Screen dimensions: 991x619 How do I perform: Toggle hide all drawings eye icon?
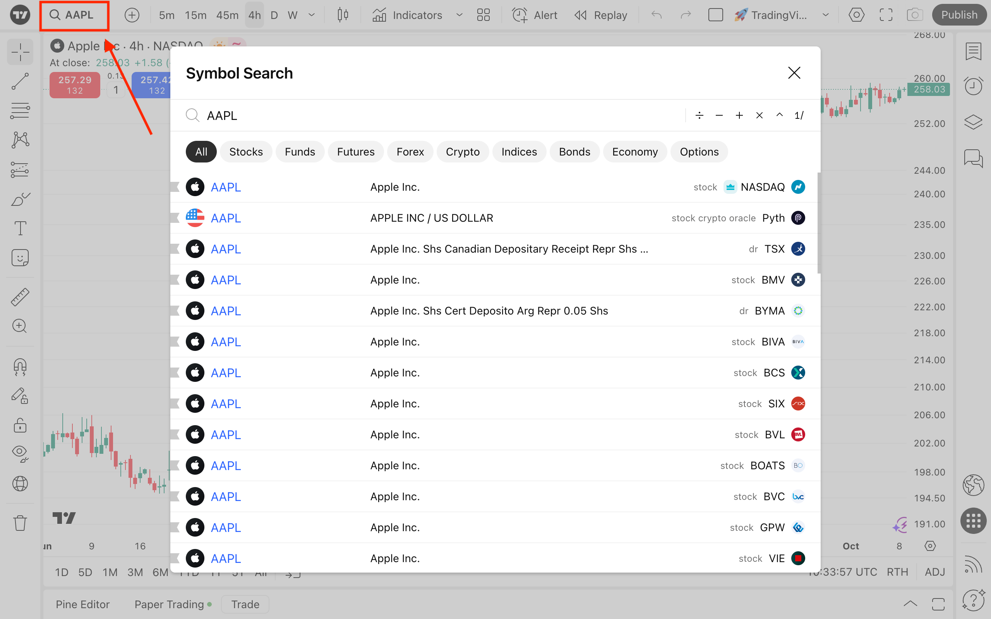[20, 452]
